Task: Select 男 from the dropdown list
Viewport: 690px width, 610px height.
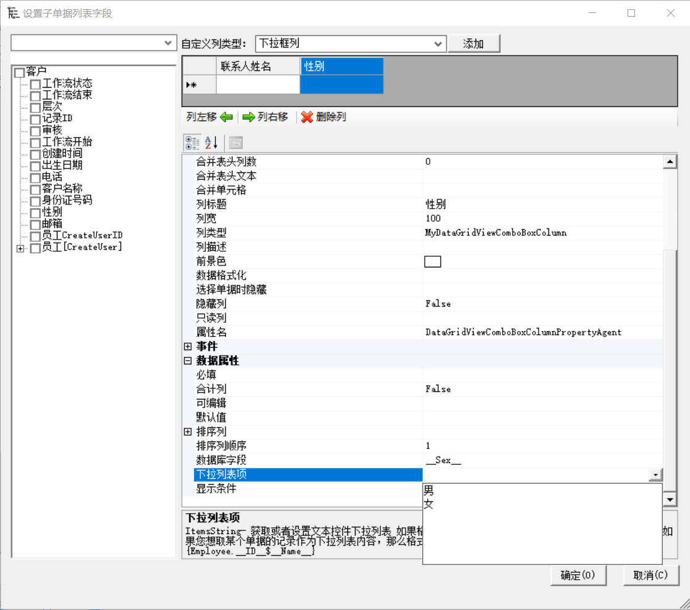Action: click(x=428, y=490)
